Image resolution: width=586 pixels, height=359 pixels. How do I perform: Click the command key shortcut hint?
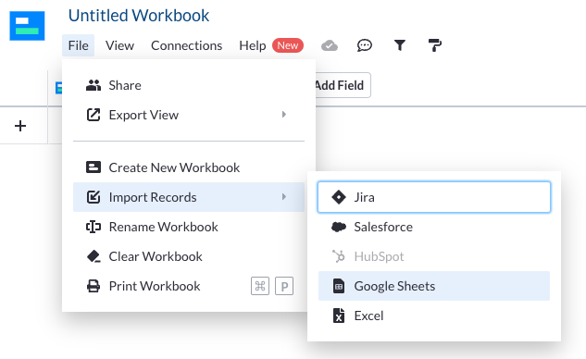pyautogui.click(x=260, y=286)
